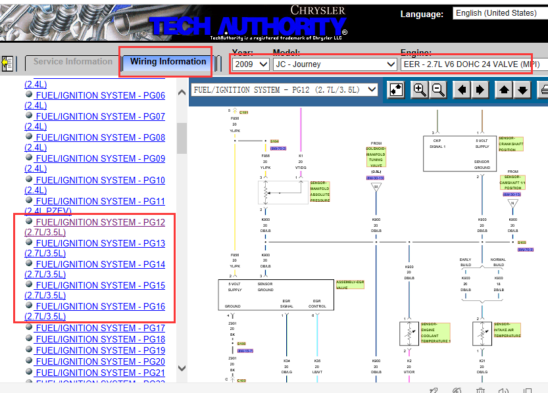The height and width of the screenshot is (393, 548).
Task: Open FUEL/IGNITION SYSTEM - PG15 link
Action: [95, 290]
